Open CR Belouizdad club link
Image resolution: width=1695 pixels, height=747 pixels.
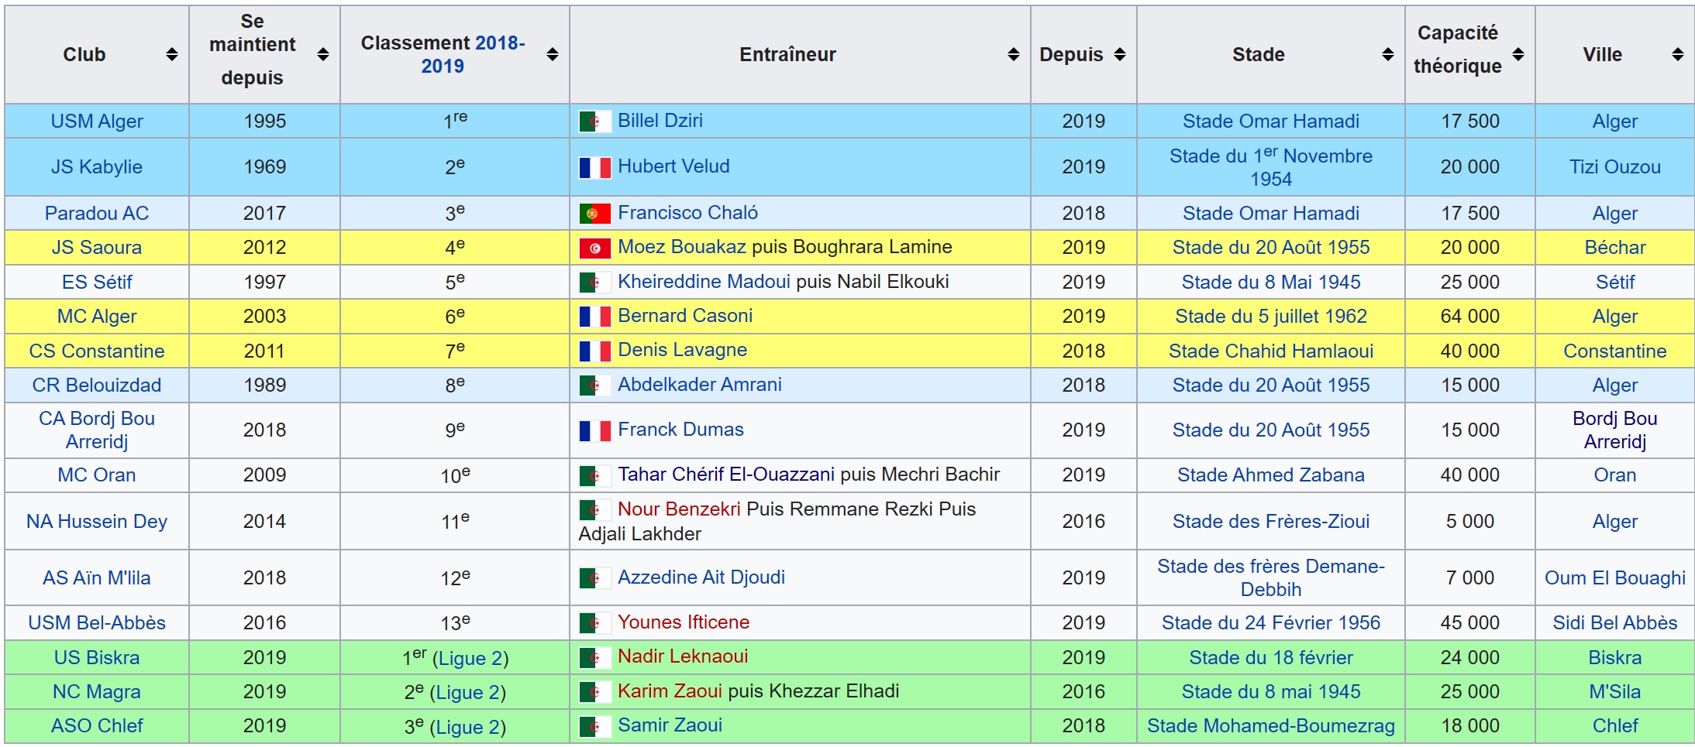97,385
